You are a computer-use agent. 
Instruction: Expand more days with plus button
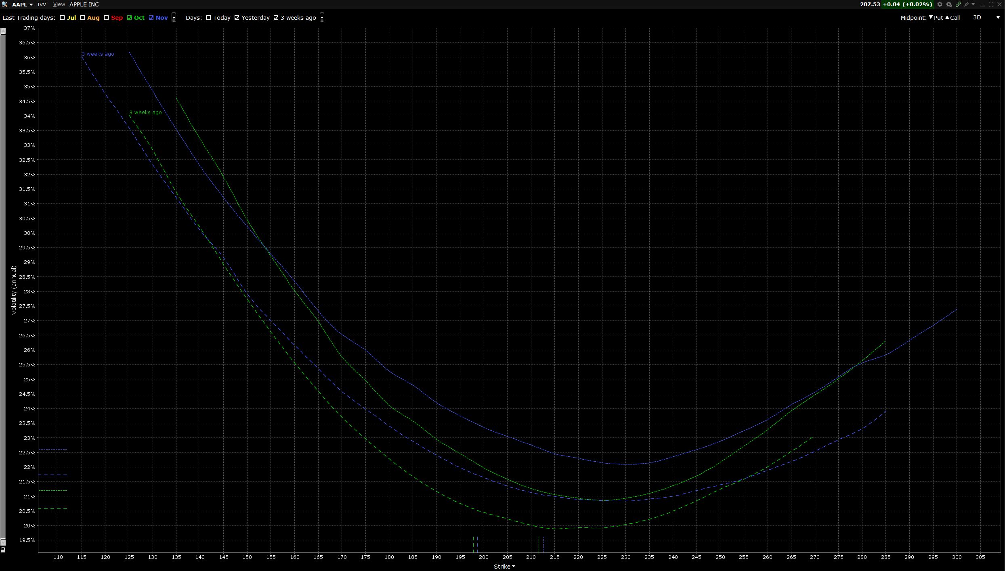coord(322,18)
